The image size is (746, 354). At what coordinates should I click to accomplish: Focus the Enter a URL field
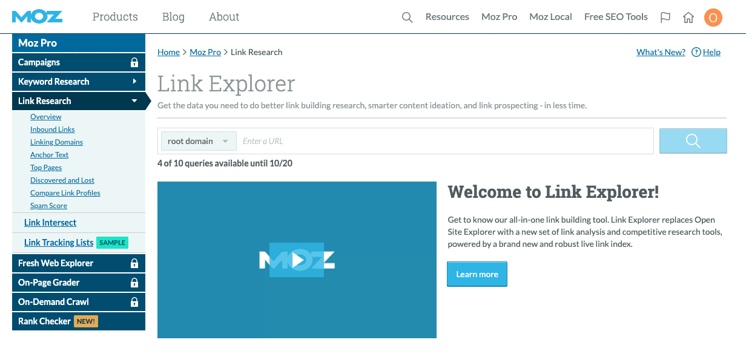[445, 141]
